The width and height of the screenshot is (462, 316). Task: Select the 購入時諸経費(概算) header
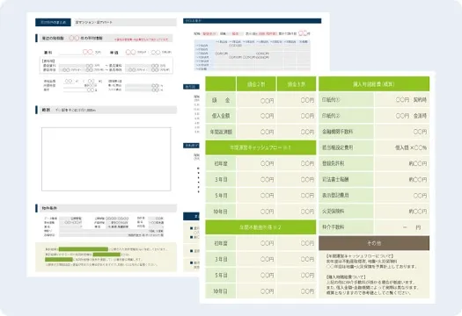point(374,84)
